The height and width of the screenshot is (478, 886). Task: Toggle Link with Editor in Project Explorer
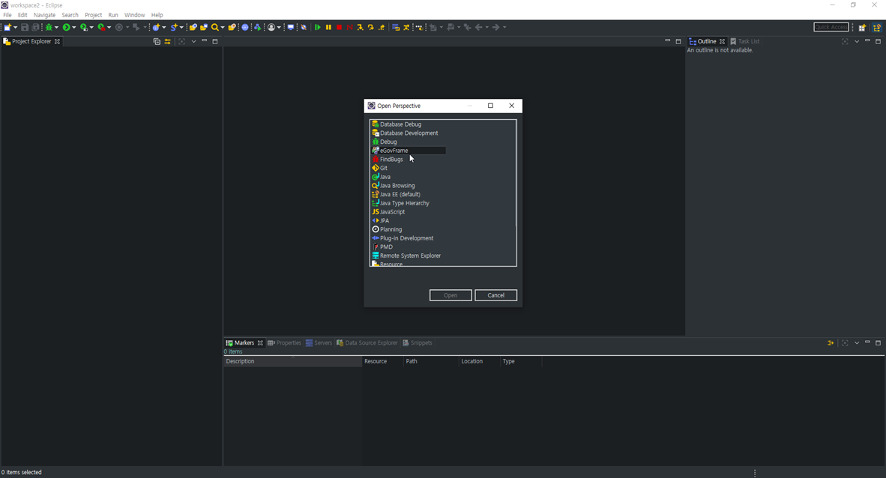[x=167, y=41]
